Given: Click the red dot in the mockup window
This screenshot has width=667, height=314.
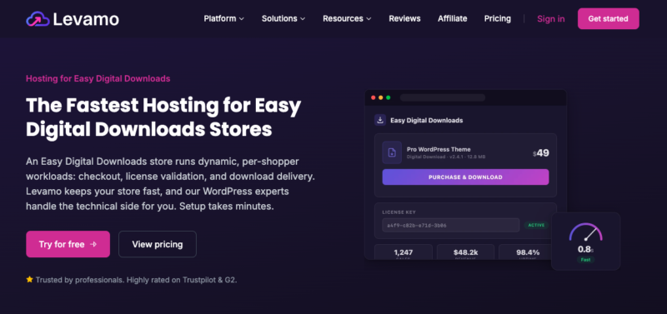Looking at the screenshot, I should tap(373, 97).
